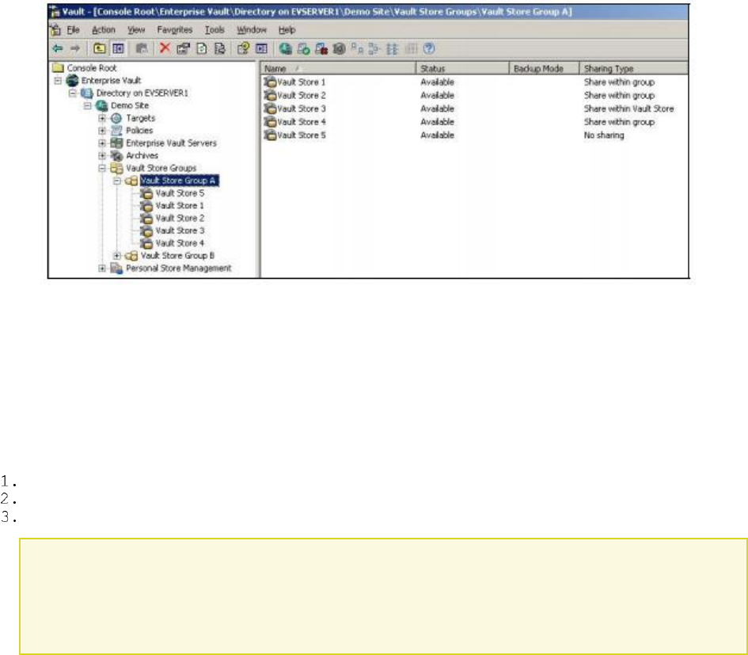Expand the Enterprise Vault Servers node
Image resolution: width=748 pixels, height=655 pixels.
[x=102, y=143]
